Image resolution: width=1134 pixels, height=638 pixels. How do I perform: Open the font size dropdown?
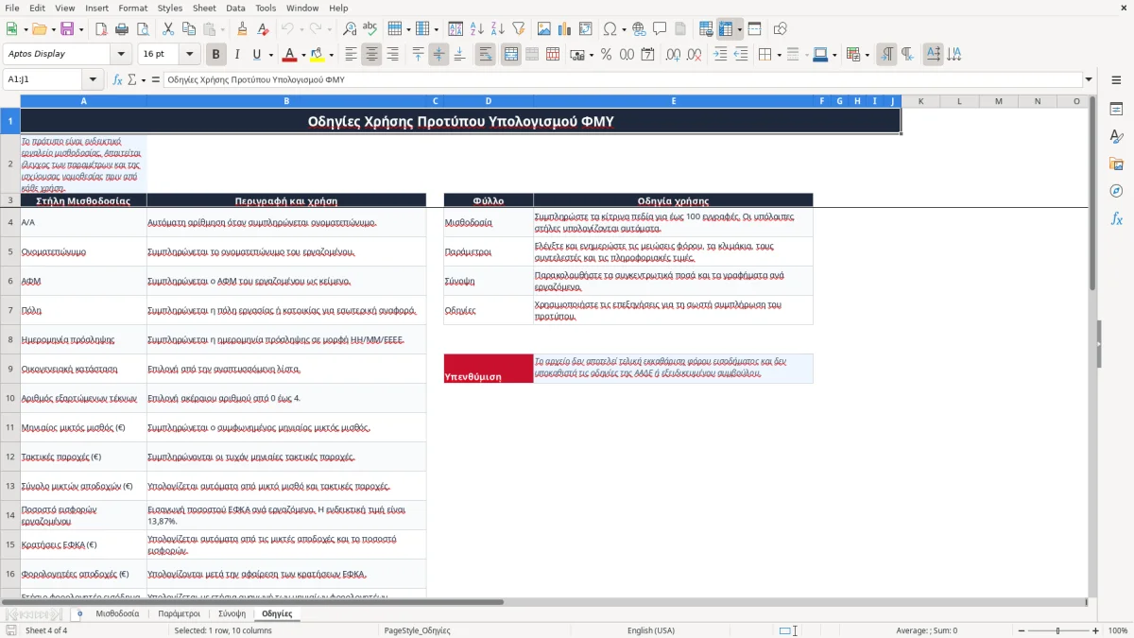[190, 54]
